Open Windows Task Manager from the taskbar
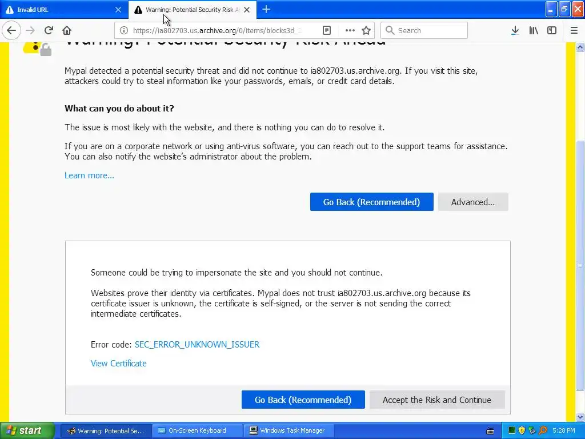 tap(289, 431)
